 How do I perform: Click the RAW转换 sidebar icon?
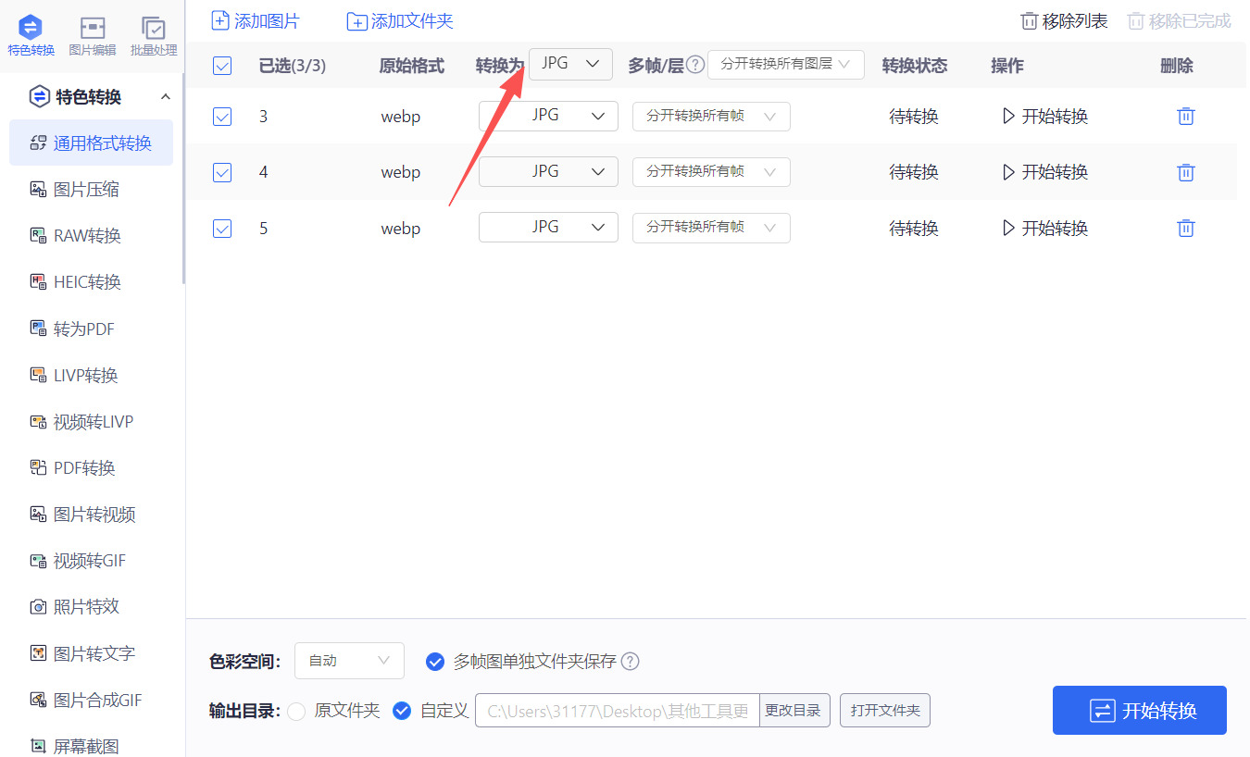point(38,236)
